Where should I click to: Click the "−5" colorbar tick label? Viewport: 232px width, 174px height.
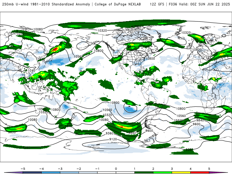23,169
